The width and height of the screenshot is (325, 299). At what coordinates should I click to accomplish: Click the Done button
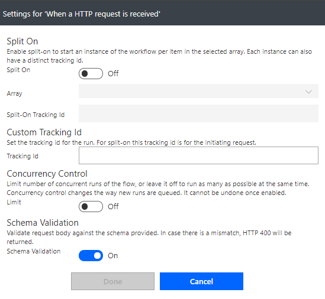coord(112,281)
